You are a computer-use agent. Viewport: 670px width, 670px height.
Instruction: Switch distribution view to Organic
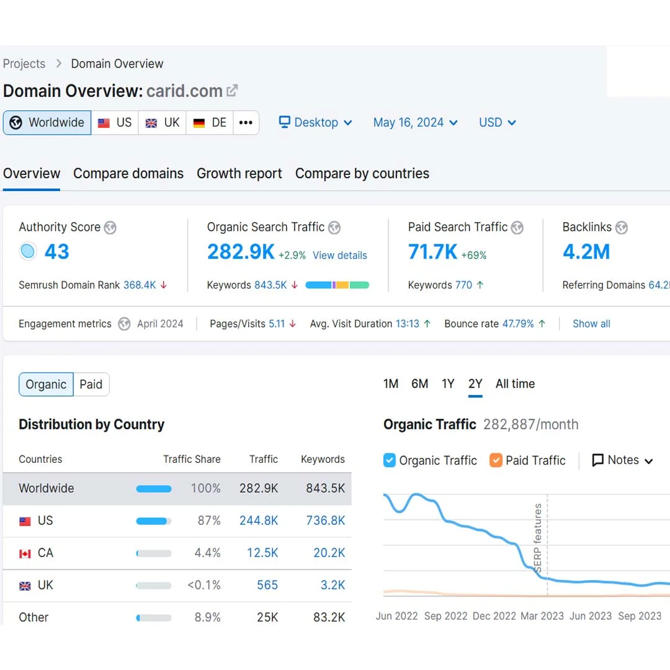46,385
